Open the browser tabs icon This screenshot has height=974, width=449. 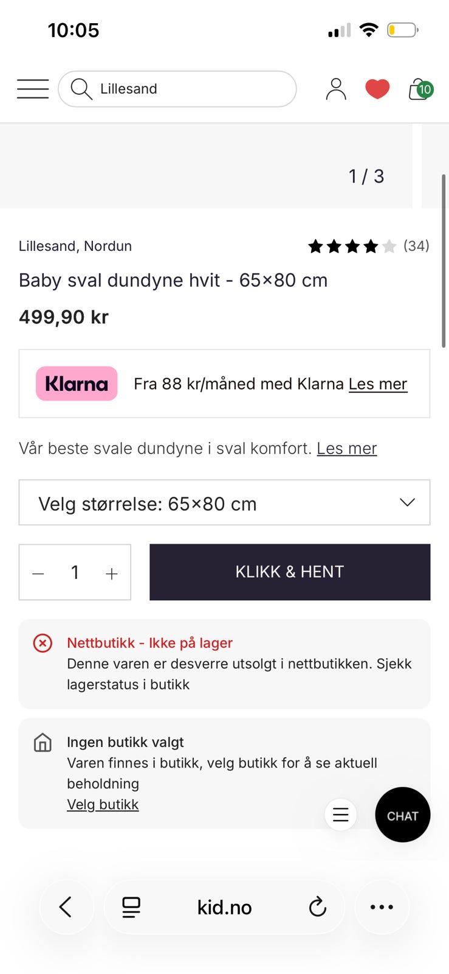pyautogui.click(x=131, y=907)
